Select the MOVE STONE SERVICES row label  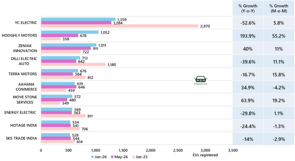coord(25,99)
